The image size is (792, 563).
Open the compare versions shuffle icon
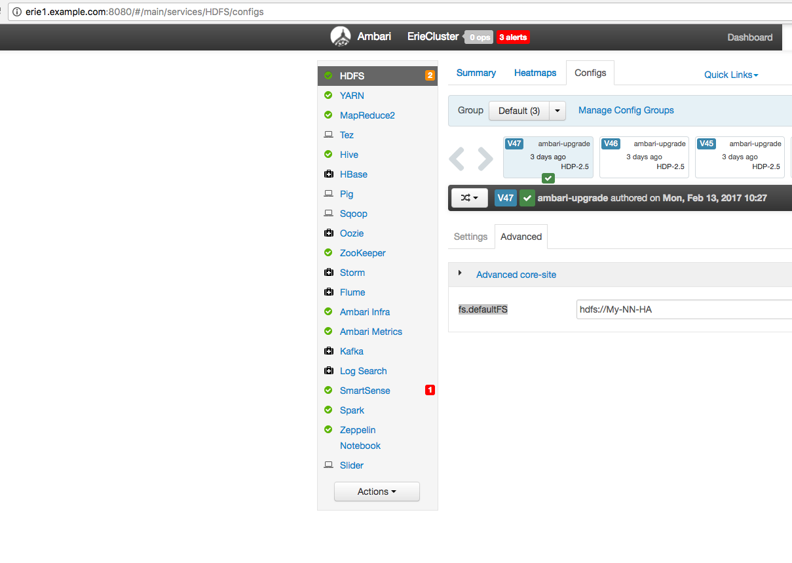click(x=469, y=197)
